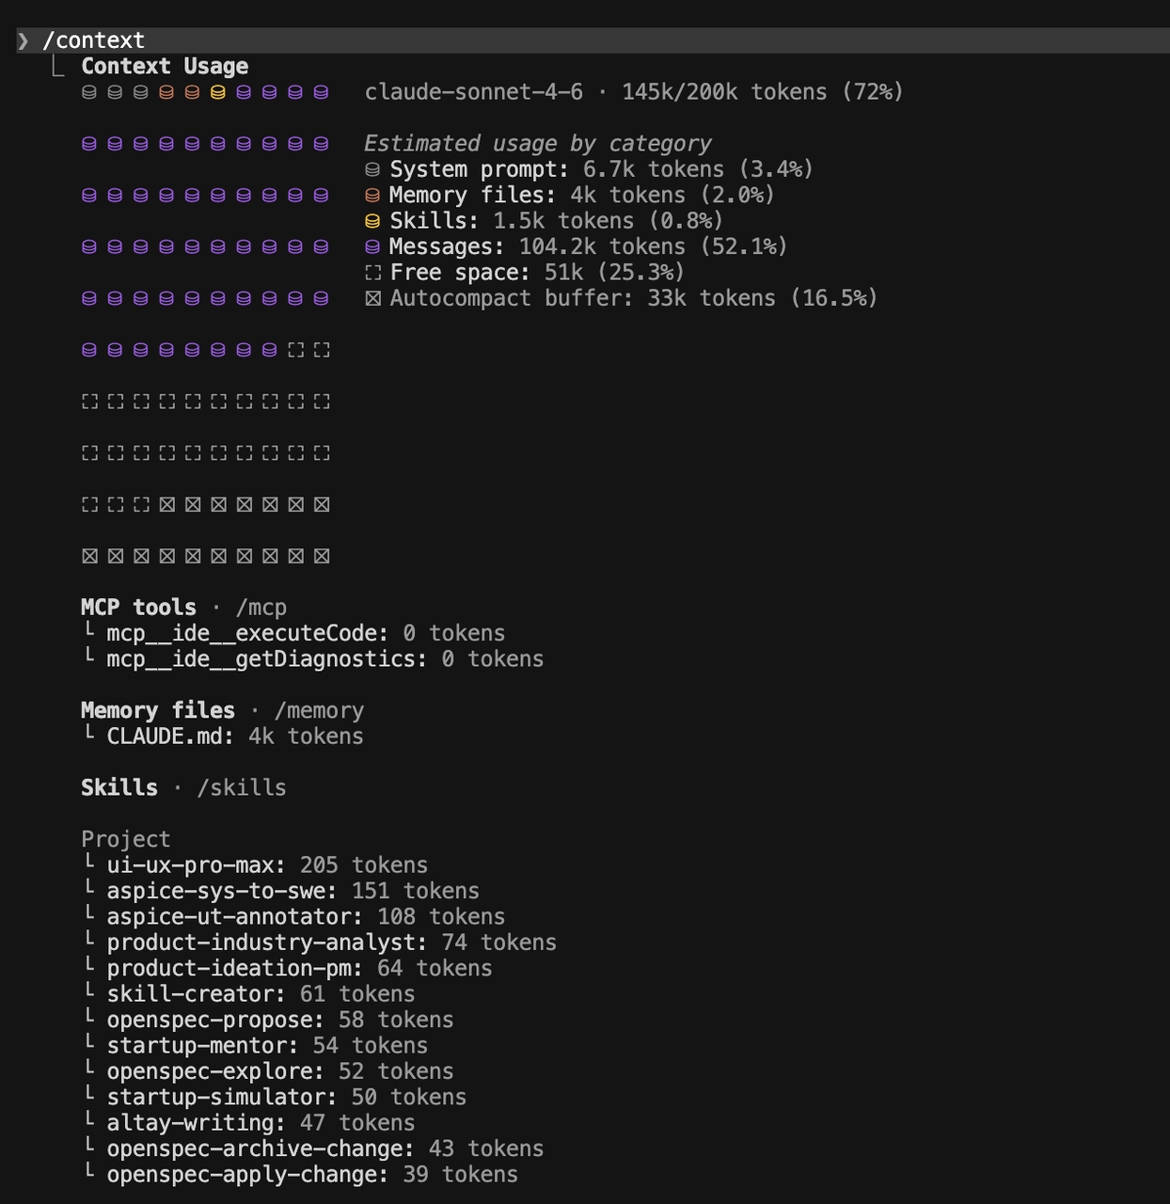Screen dimensions: 1170x1204
Task: Select the skill-creator skill entry
Action: point(196,994)
